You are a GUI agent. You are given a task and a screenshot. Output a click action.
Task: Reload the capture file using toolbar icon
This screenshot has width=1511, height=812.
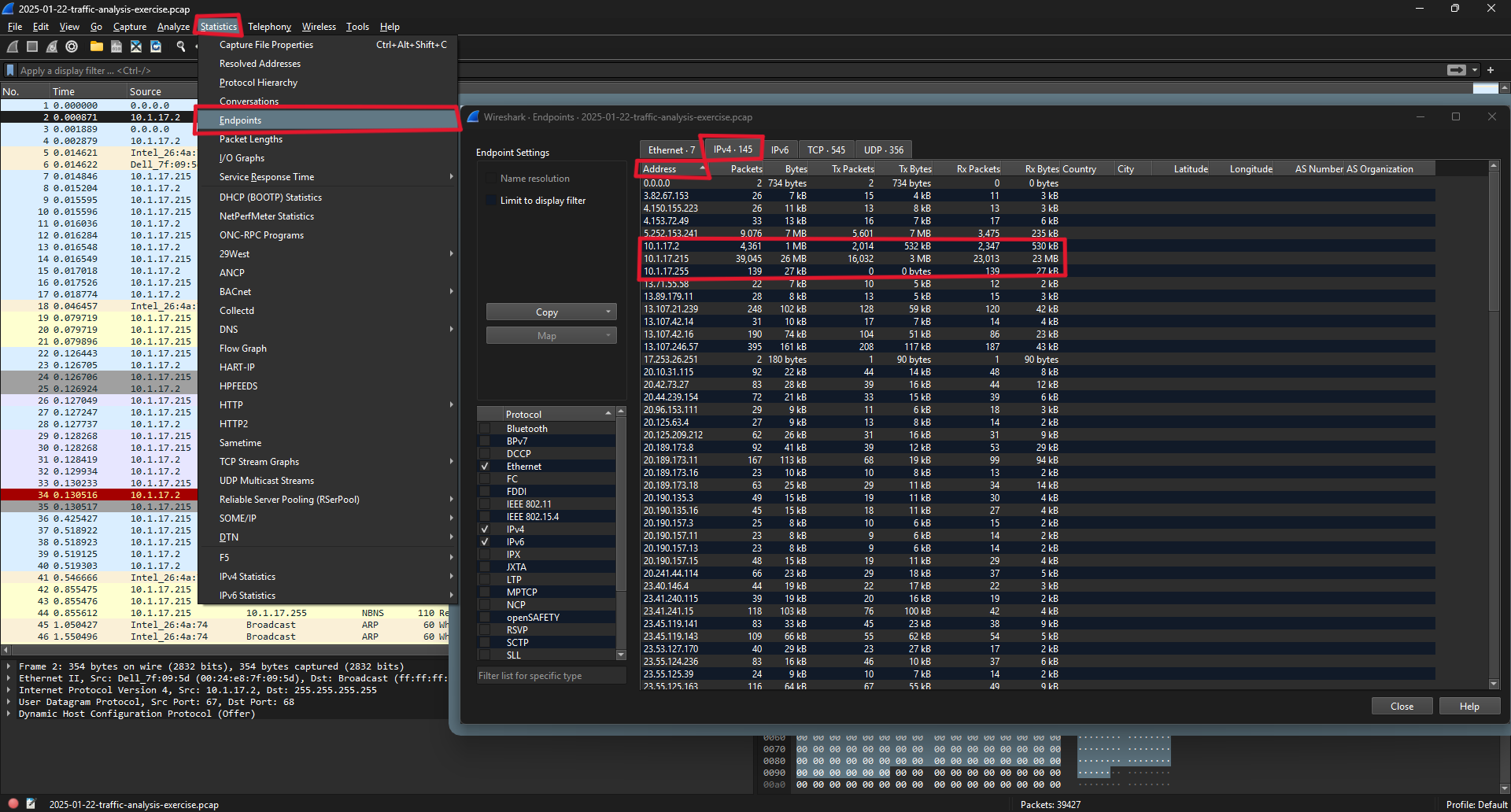tap(156, 46)
